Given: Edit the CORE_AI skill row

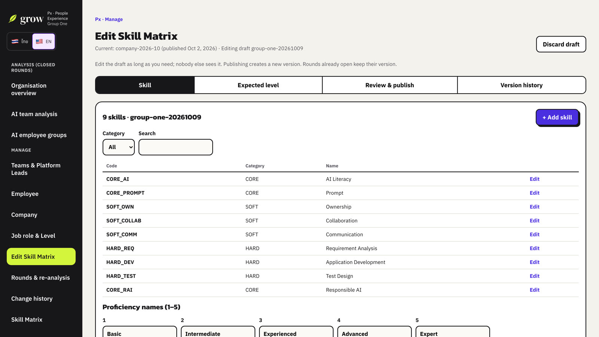Looking at the screenshot, I should (x=534, y=179).
